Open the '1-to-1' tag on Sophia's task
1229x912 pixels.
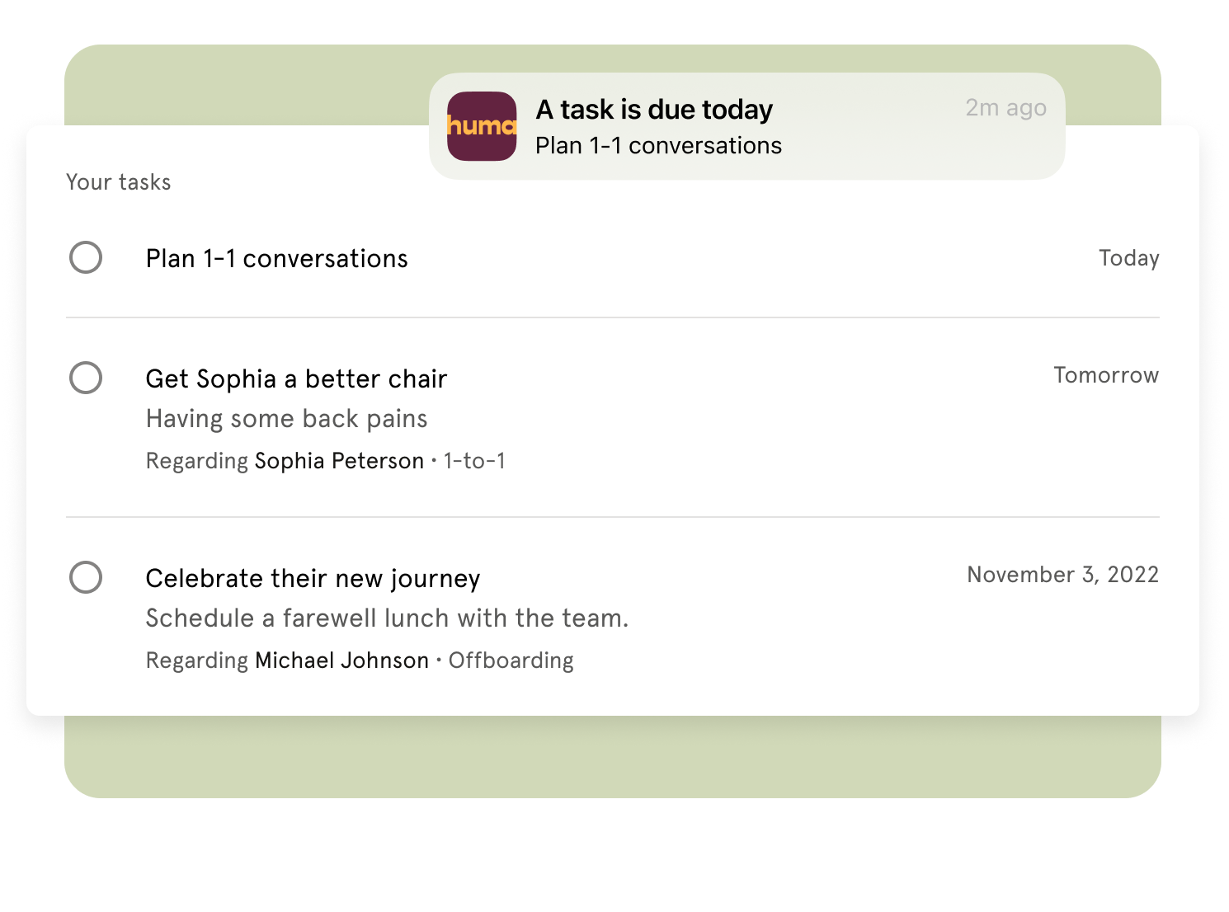point(476,460)
